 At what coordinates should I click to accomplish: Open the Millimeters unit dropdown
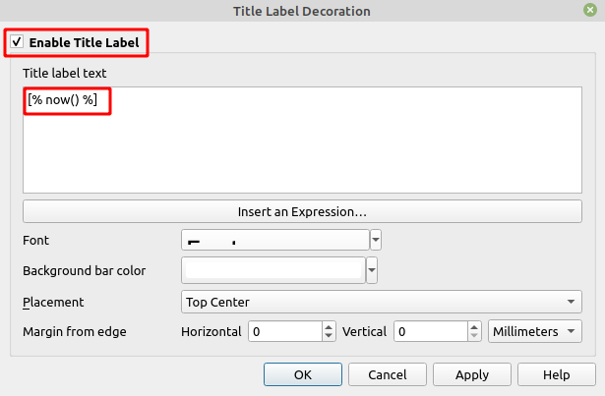(x=534, y=332)
